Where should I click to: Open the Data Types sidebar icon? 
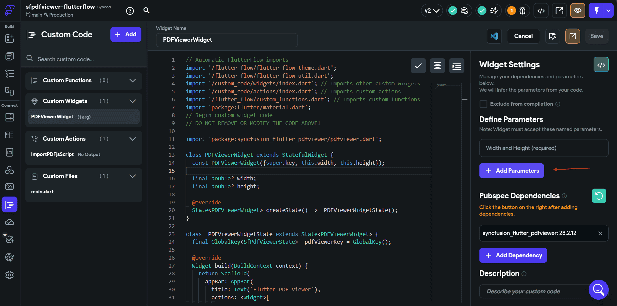(x=10, y=135)
